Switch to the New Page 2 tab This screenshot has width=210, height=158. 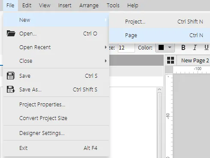coord(195,61)
